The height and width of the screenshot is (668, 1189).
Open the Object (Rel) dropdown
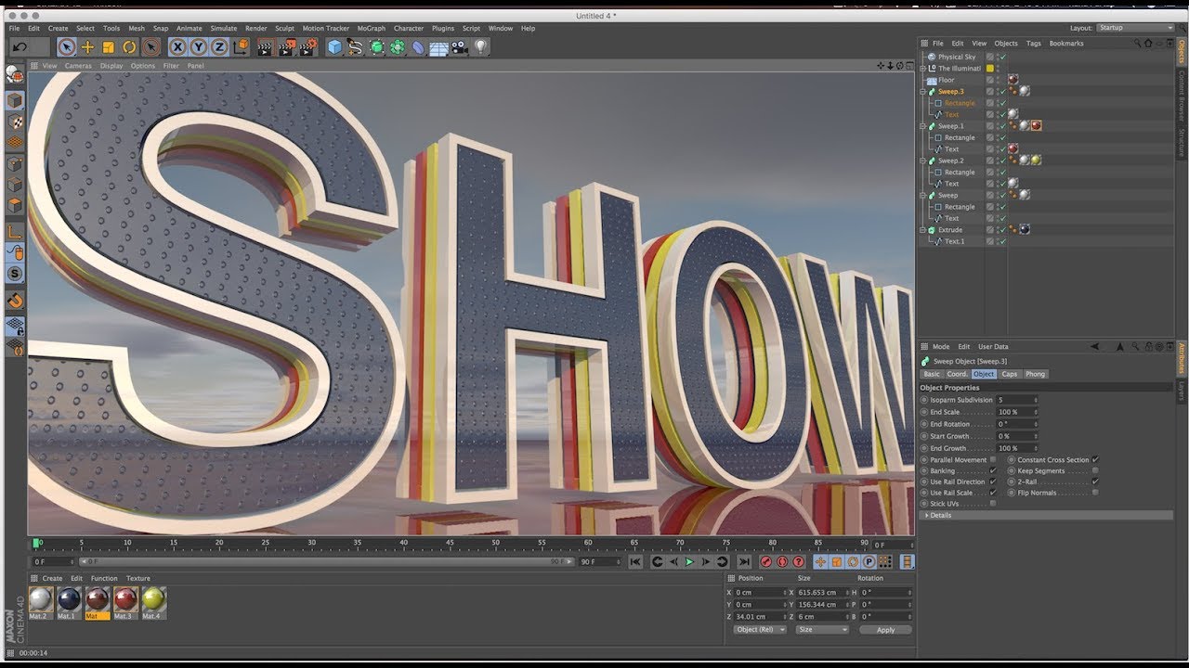point(760,629)
